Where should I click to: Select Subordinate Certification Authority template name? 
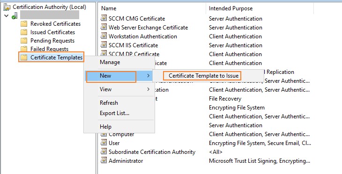point(152,152)
